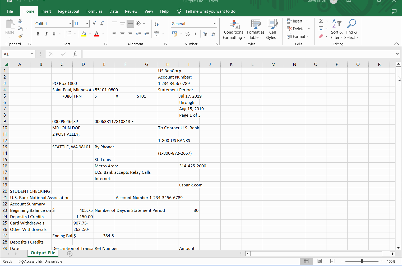Open Conditional Formatting menu
Screen dimensions: 402x266
(234, 30)
